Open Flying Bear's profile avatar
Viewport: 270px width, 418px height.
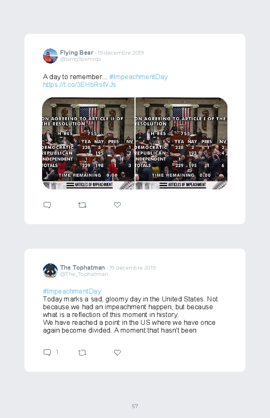point(50,56)
